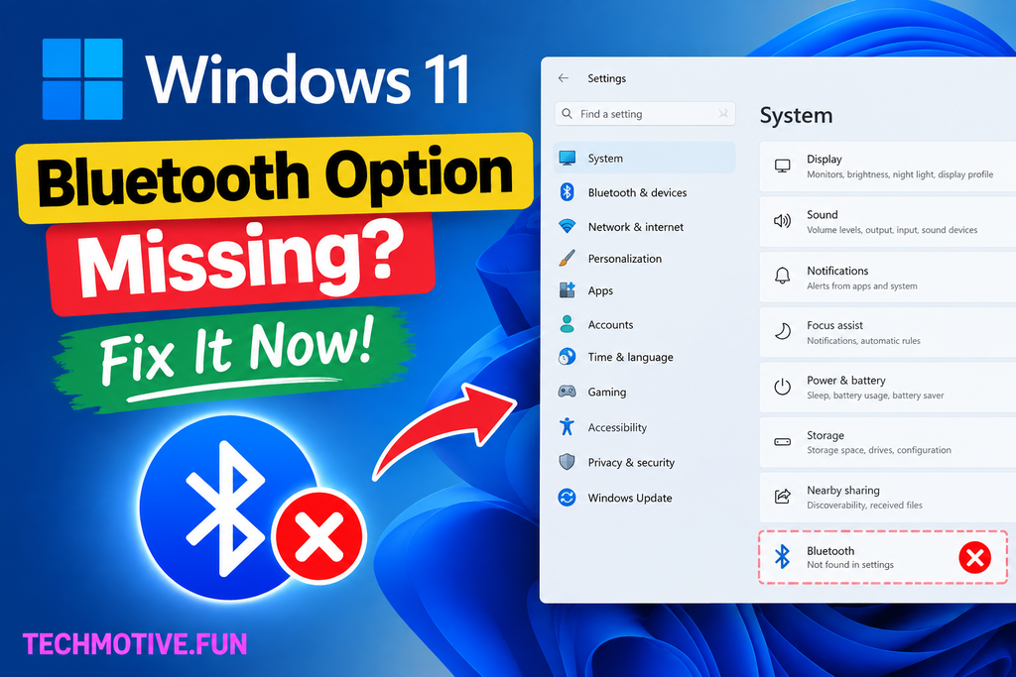Click the Apps sidebar icon
Screen dimensions: 1016x677
pyautogui.click(x=567, y=290)
